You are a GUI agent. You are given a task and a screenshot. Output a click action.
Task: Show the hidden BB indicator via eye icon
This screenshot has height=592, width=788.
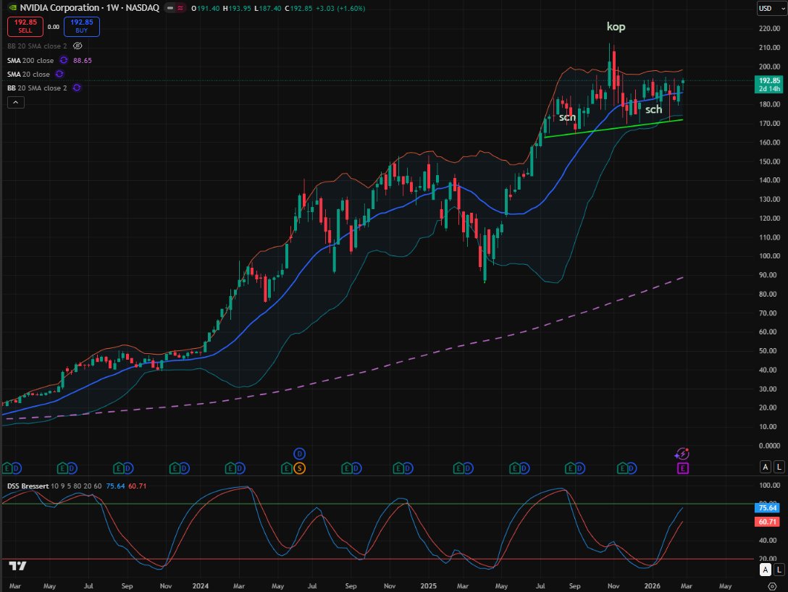[77, 46]
